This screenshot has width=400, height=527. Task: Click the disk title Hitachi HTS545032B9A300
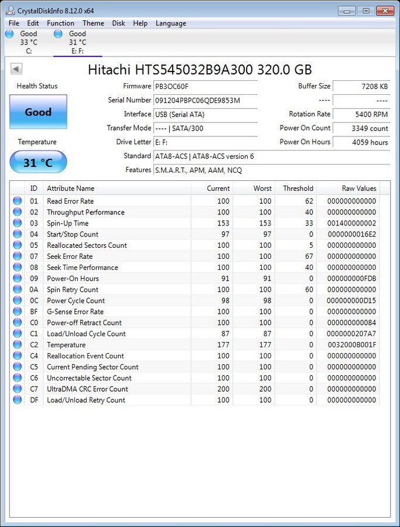[200, 70]
